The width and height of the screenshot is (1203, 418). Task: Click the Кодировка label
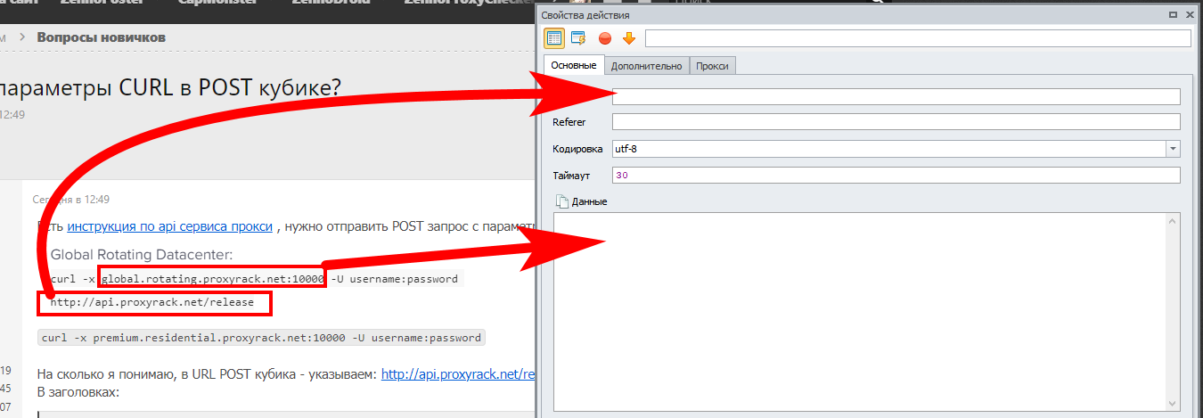(x=578, y=149)
